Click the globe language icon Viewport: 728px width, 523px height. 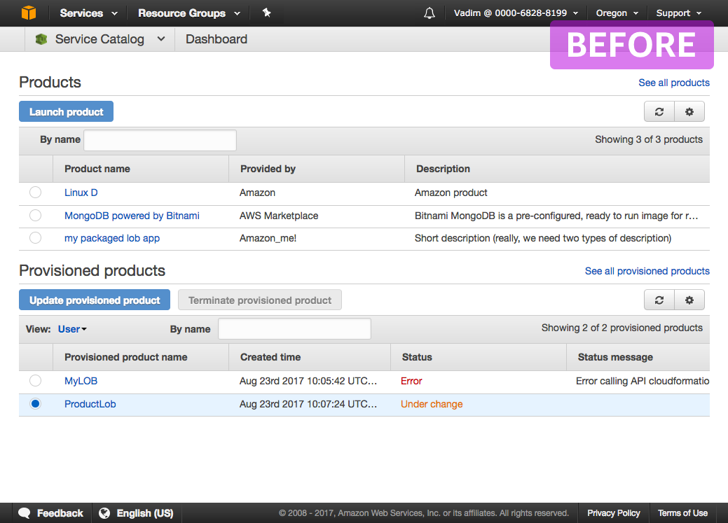104,512
